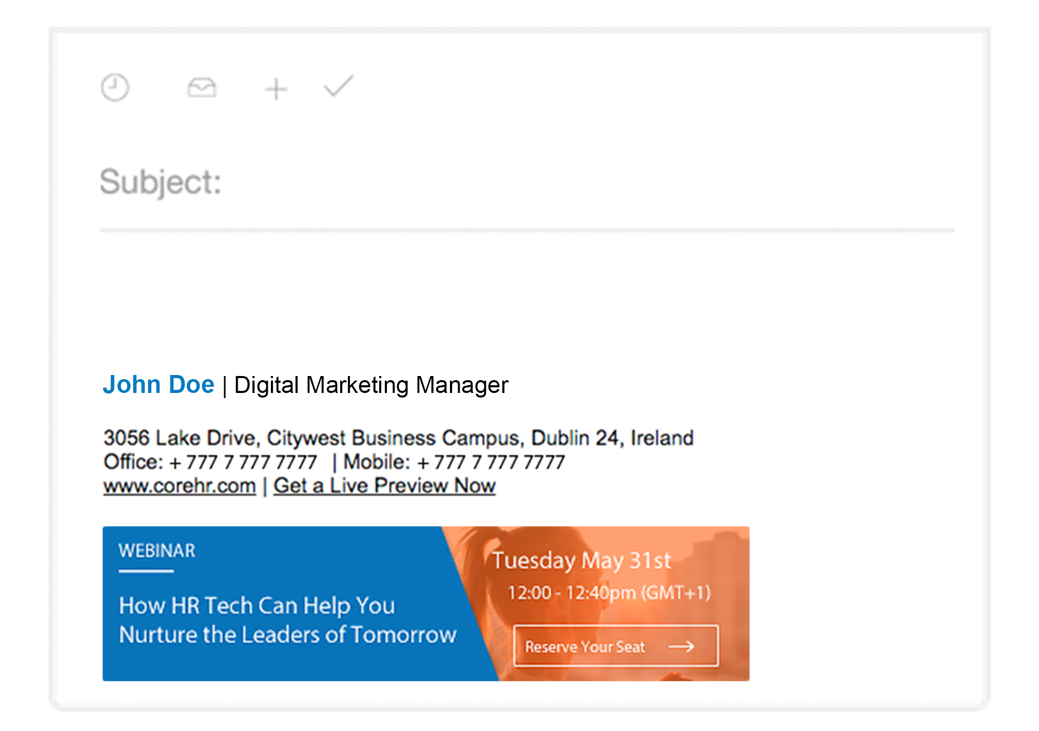This screenshot has height=731, width=1039.
Task: Click the Nurture the Leaders of Tomorrow line
Action: pos(287,635)
